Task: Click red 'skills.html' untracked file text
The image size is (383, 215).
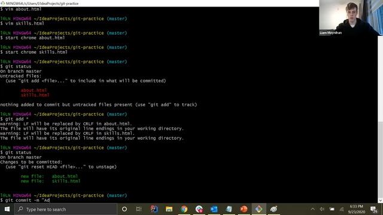Action: pos(35,95)
